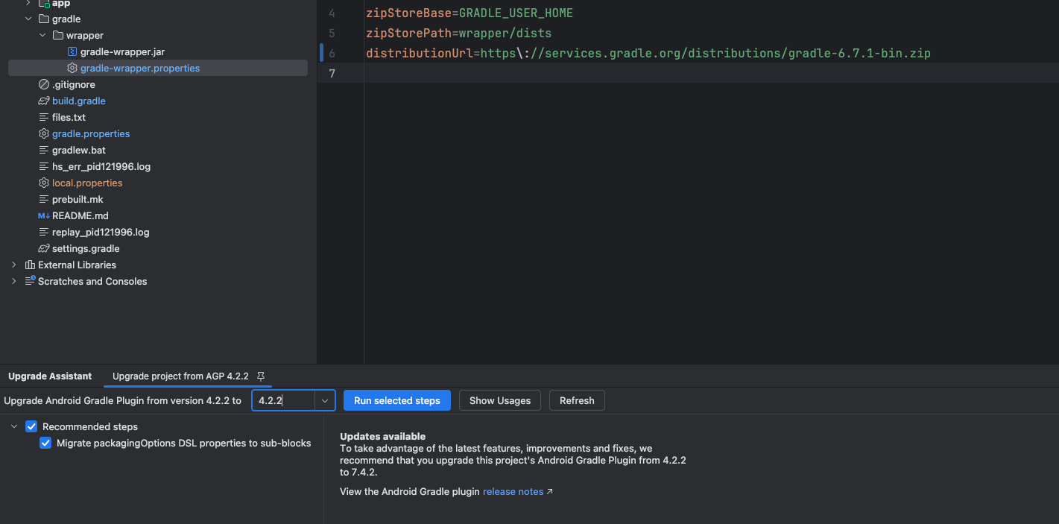The width and height of the screenshot is (1059, 524).
Task: Click prebuilt.mk file icon
Action: [44, 199]
